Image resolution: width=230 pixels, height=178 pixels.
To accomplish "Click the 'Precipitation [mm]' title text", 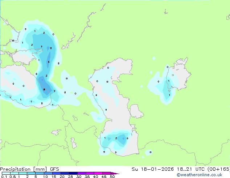I will coord(24,169).
